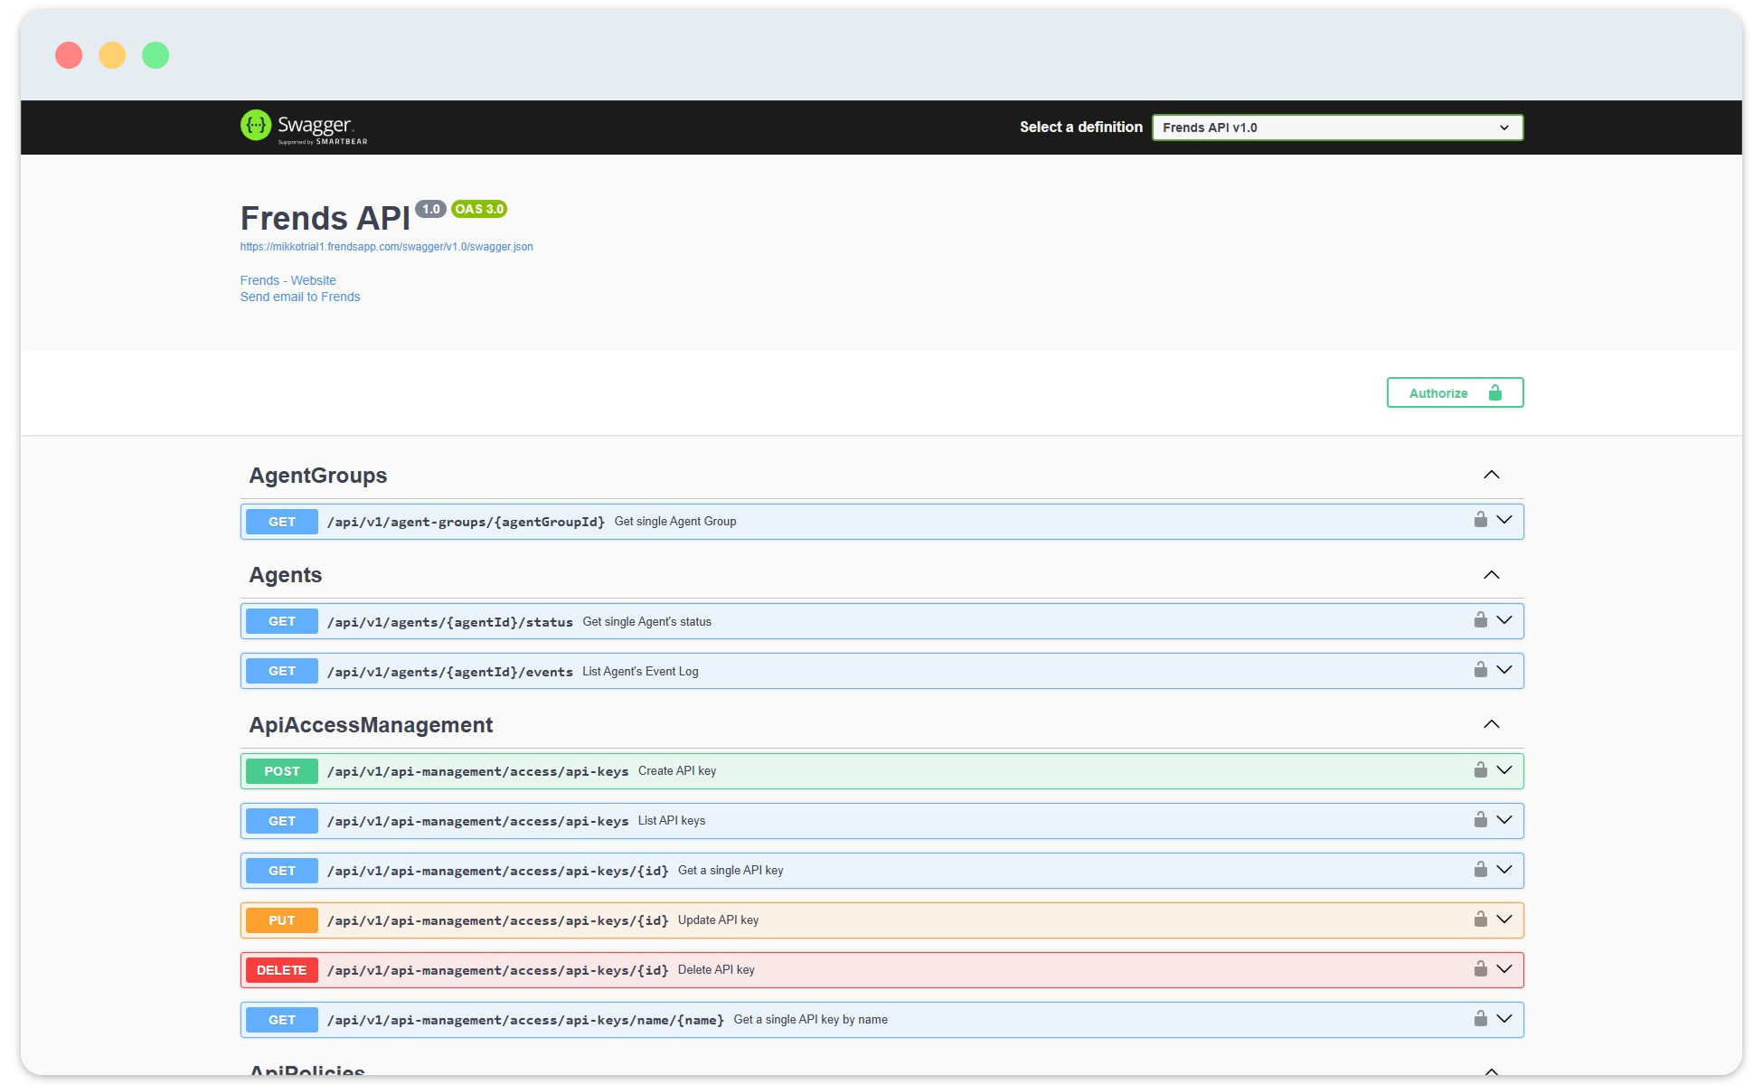1763x1085 pixels.
Task: Collapse the ApiAccessManagement section
Action: 1492,723
